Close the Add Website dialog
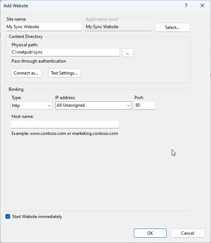The width and height of the screenshot is (211, 243). pyautogui.click(x=202, y=5)
